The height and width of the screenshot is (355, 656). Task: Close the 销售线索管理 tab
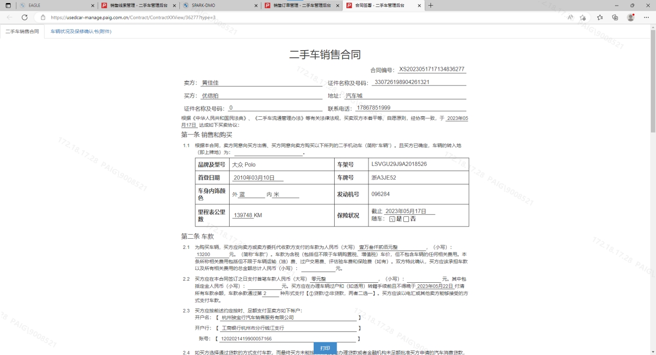coord(175,5)
